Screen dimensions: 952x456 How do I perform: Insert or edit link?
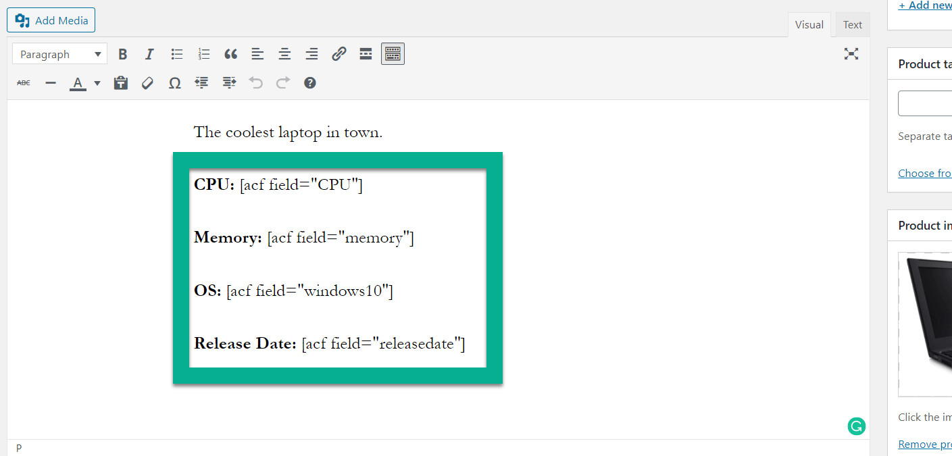[339, 54]
